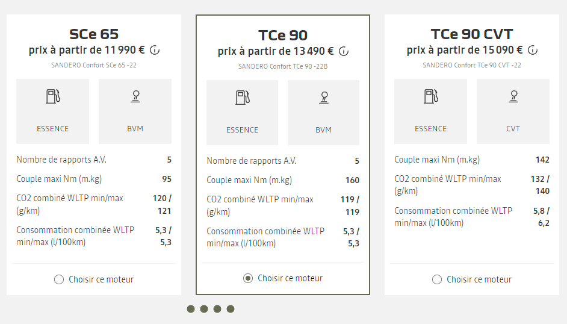The image size is (567, 324).
Task: Click the TCe 90 CVT engine title
Action: (472, 34)
